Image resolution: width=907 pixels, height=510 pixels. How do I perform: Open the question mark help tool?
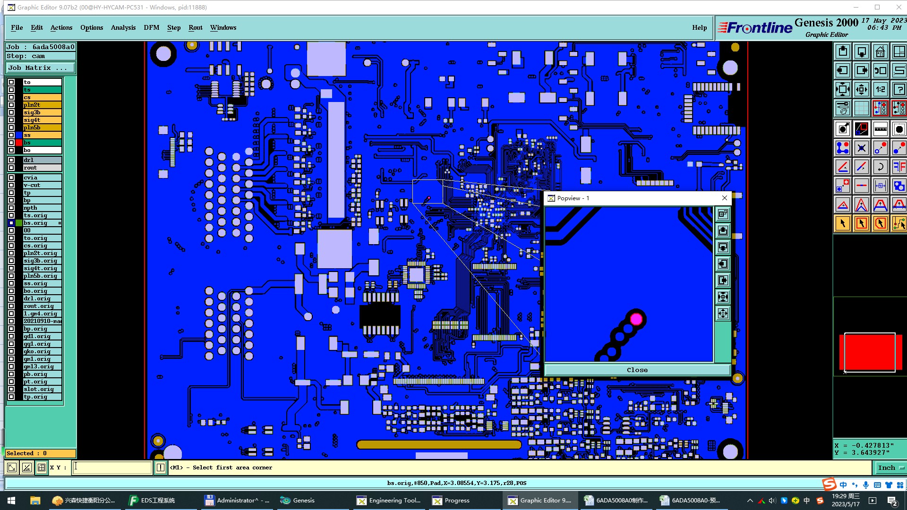tap(899, 89)
